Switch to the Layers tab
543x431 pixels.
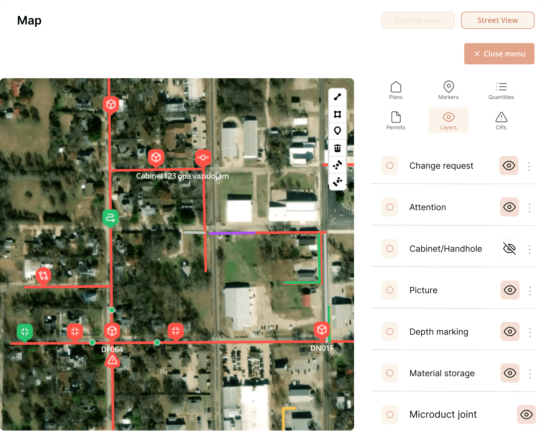coord(448,120)
